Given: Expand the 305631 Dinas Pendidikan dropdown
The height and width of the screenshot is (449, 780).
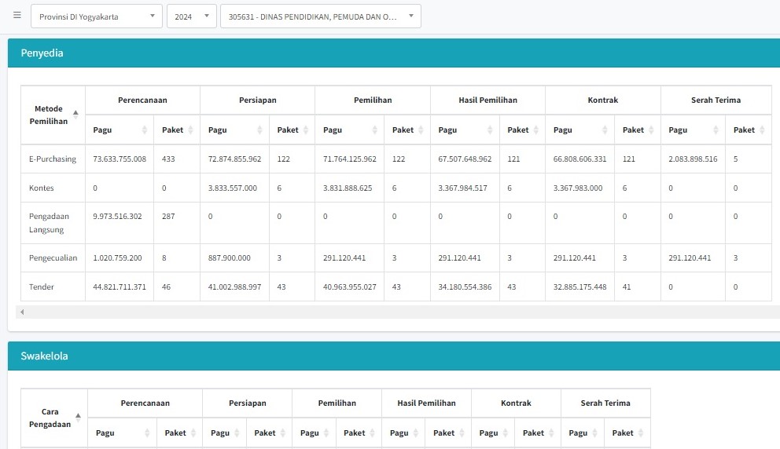Looking at the screenshot, I should [321, 16].
